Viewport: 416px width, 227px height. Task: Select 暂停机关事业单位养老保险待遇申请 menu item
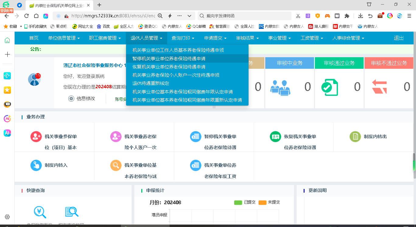point(169,58)
